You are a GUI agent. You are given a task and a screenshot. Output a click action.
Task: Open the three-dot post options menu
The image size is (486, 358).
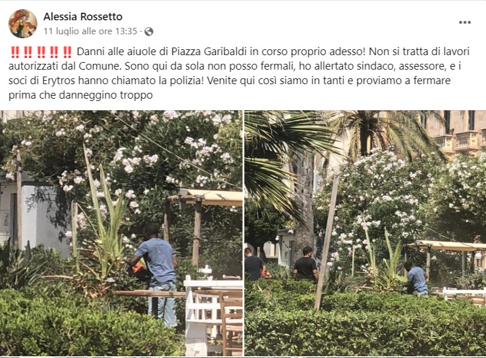click(x=465, y=22)
